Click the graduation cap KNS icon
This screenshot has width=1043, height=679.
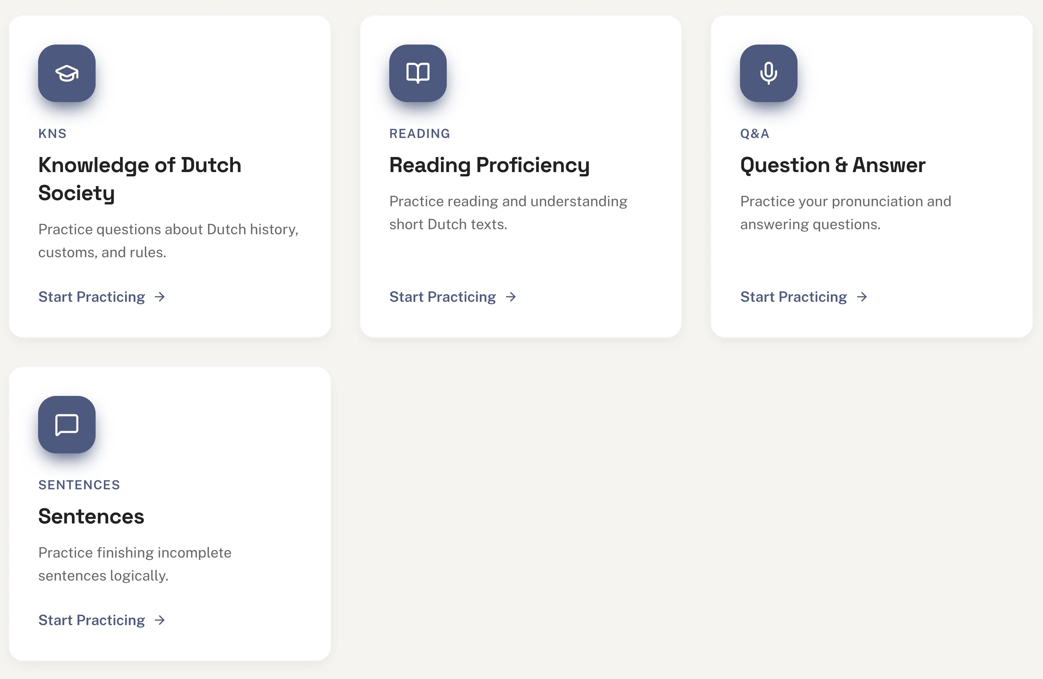(x=66, y=73)
